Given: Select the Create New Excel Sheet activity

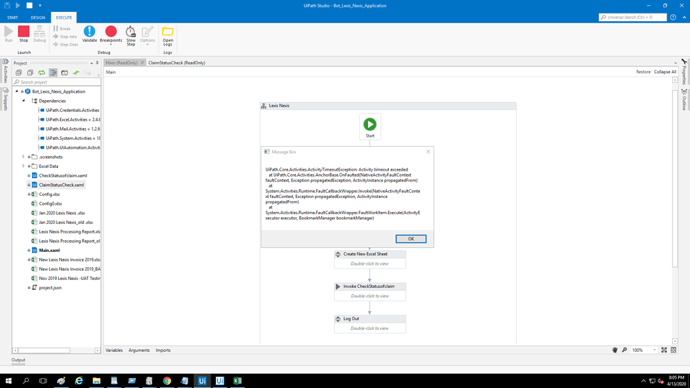Looking at the screenshot, I should (x=369, y=259).
